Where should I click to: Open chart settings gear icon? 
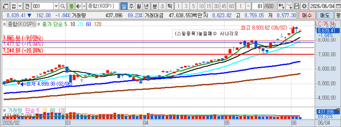point(304,6)
